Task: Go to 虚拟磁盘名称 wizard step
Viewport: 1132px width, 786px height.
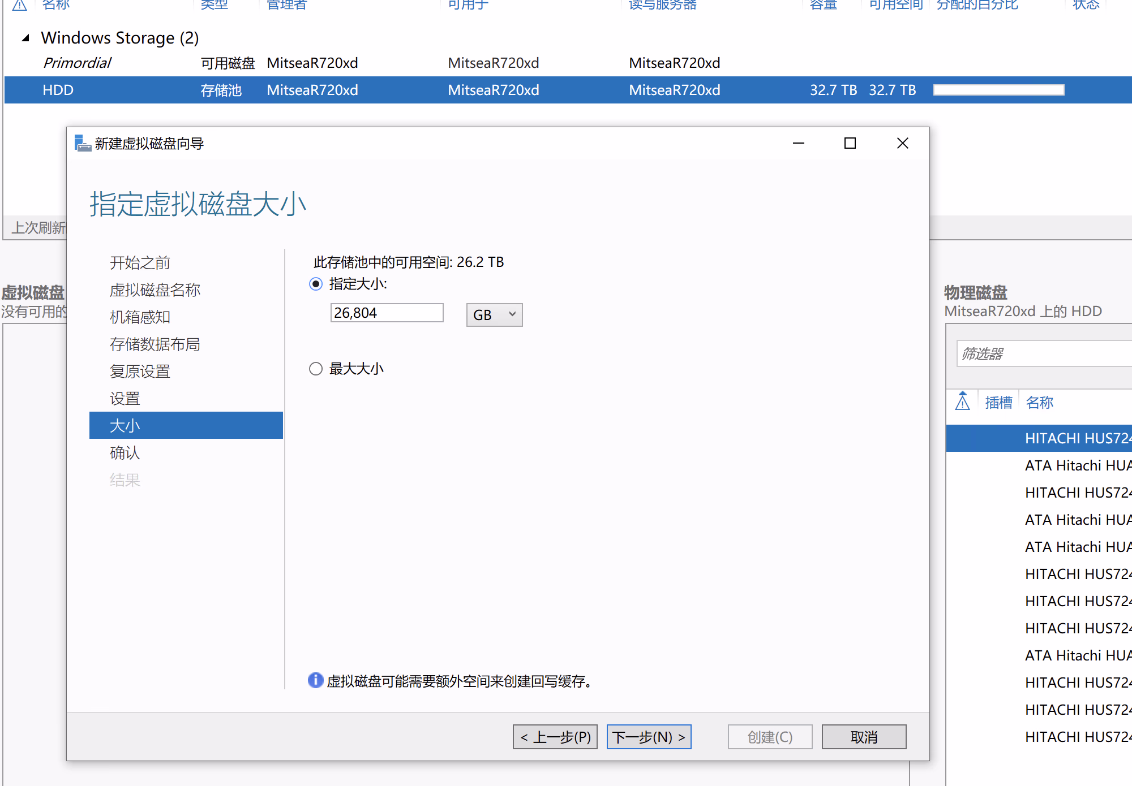Action: 155,290
